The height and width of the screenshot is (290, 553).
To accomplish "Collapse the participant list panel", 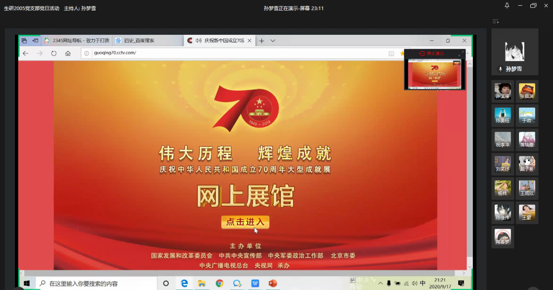I will [495, 21].
